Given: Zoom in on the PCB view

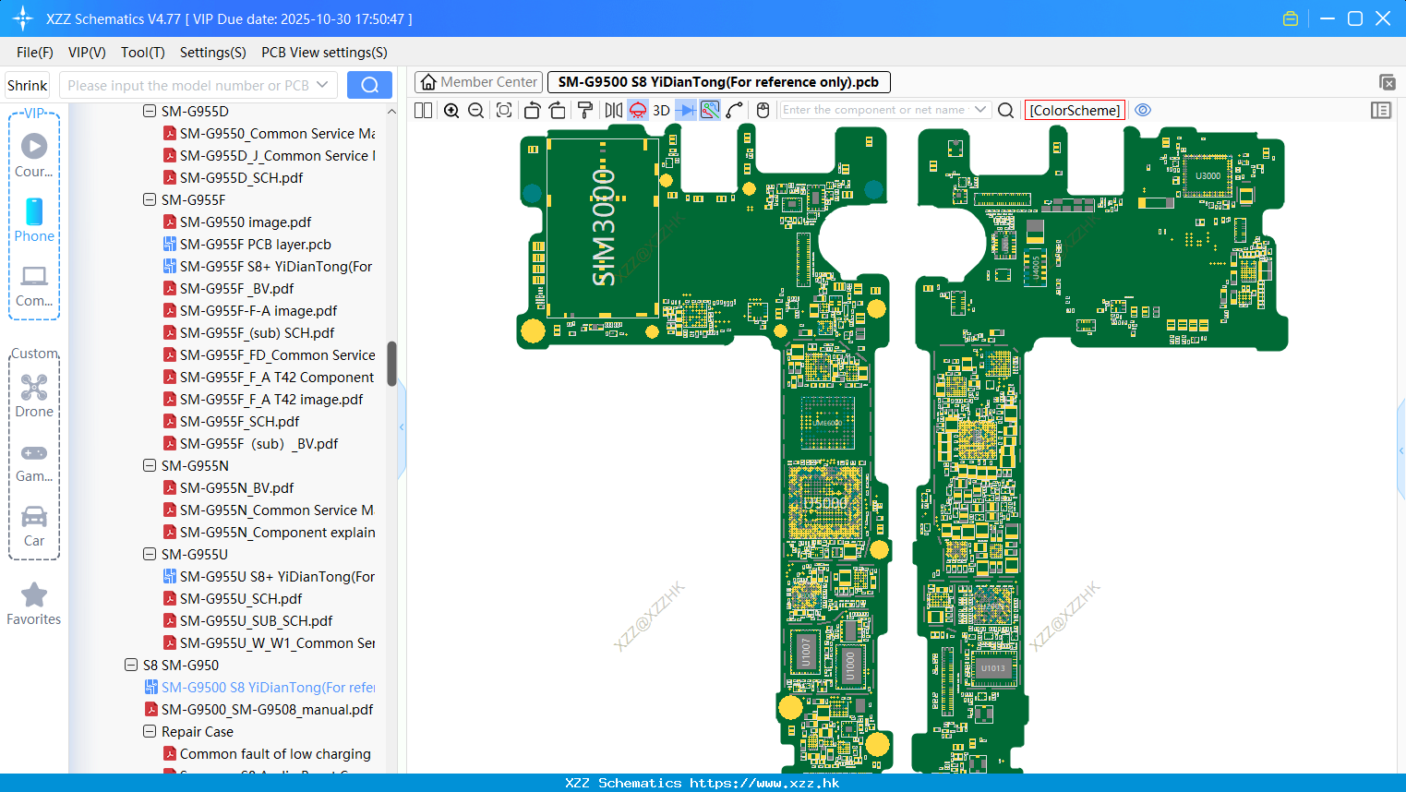Looking at the screenshot, I should click(x=451, y=110).
